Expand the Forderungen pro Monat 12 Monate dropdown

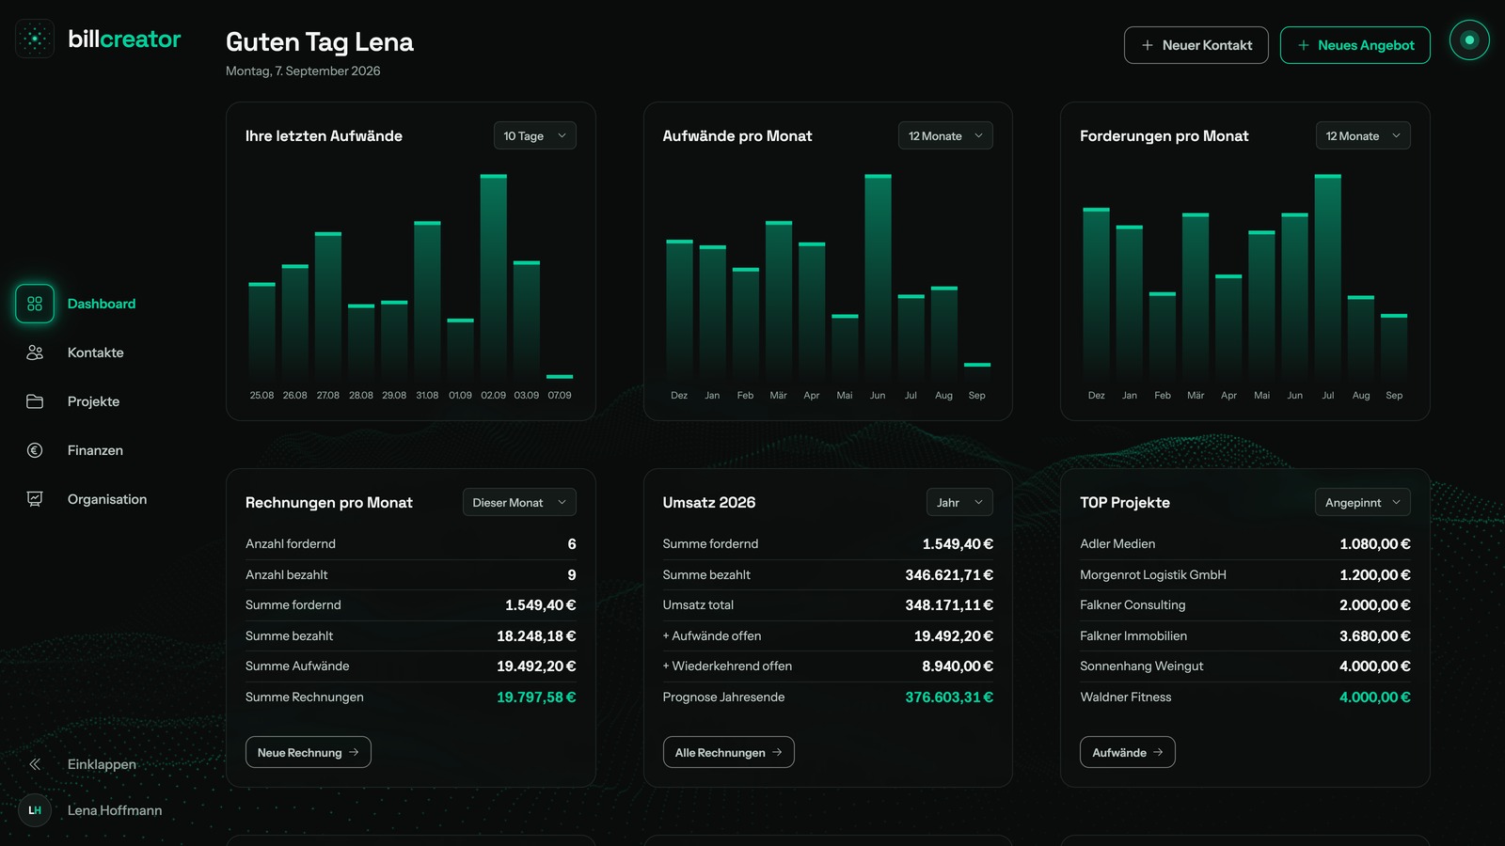tap(1363, 135)
